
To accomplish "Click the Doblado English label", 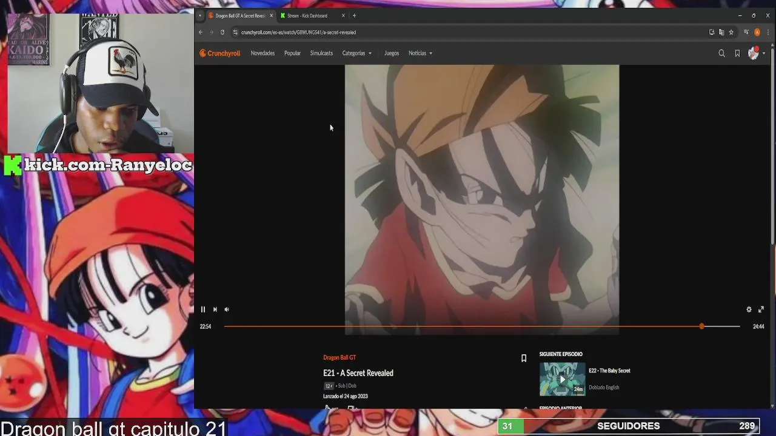I will [x=604, y=388].
